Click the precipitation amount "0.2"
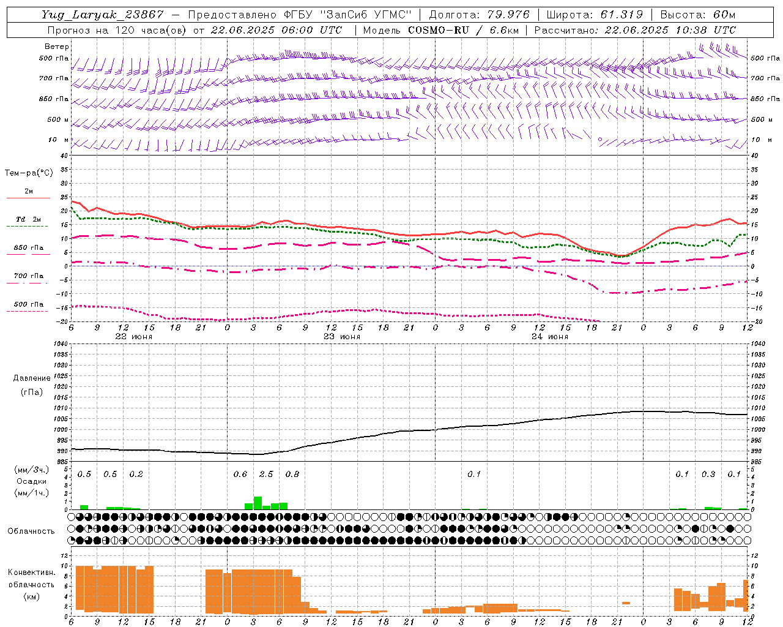Viewport: 783px width, 627px height. 136,475
